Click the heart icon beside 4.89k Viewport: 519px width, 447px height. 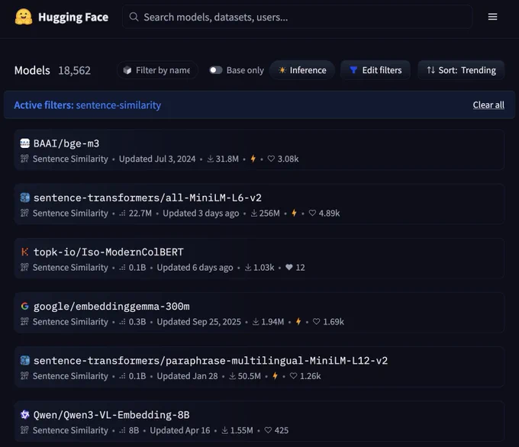[312, 213]
